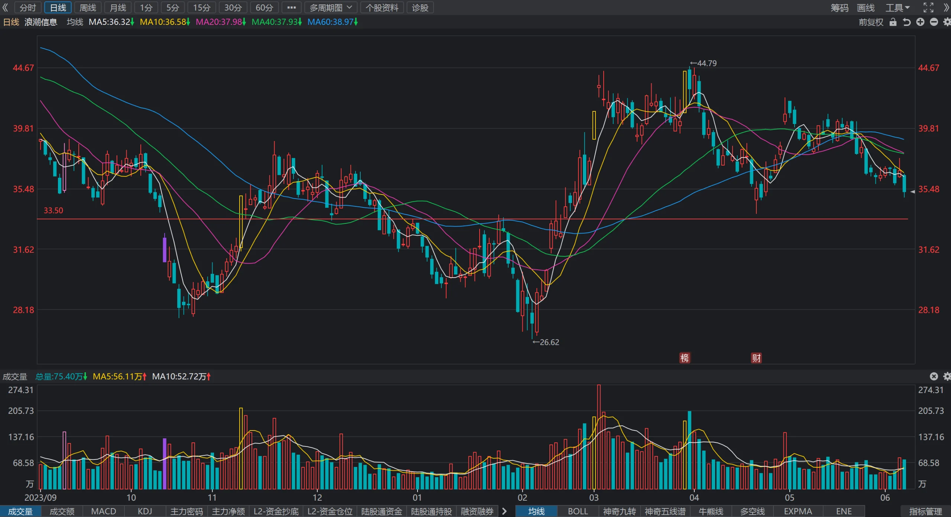Click the 26.62 low price marker

[x=546, y=342]
